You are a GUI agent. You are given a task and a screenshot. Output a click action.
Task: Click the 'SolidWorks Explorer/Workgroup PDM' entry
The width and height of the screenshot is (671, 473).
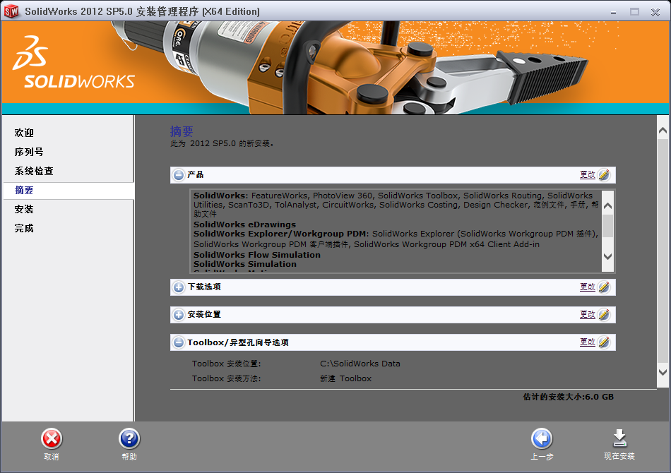click(280, 234)
